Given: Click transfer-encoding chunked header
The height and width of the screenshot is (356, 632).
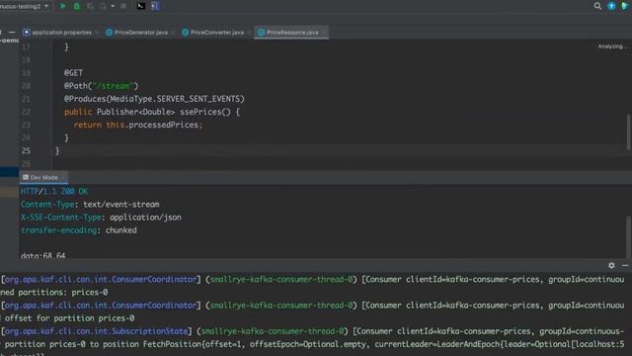Looking at the screenshot, I should pos(79,230).
